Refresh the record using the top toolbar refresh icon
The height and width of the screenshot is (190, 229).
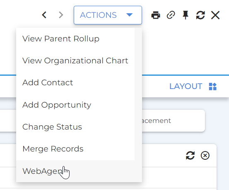tap(200, 15)
